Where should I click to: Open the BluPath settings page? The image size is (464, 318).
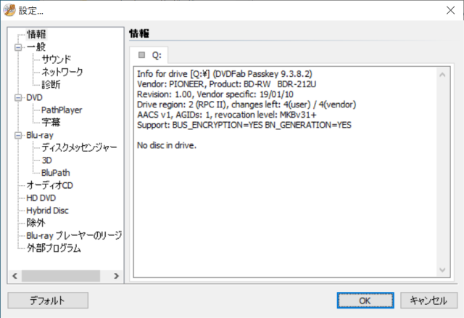(x=56, y=173)
